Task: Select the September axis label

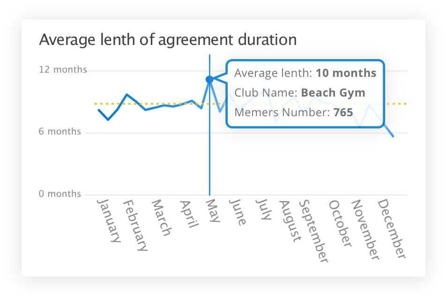Action: pos(314,231)
